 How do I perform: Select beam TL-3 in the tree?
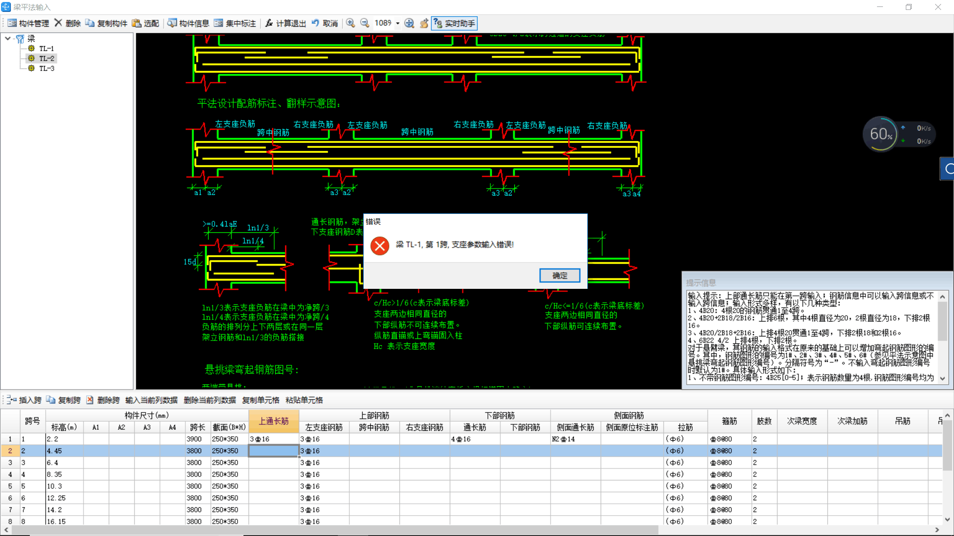point(47,68)
